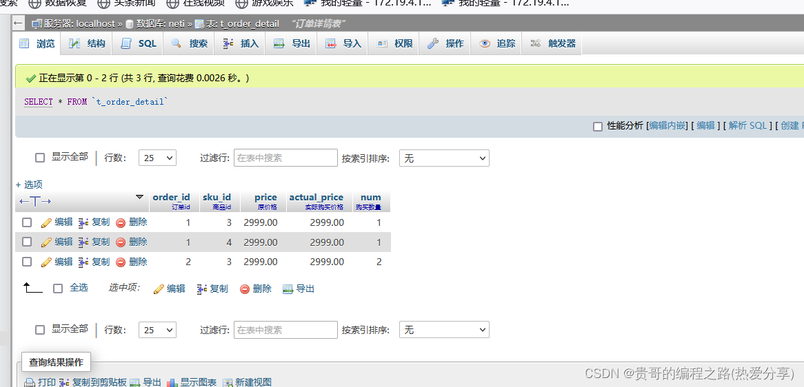The height and width of the screenshot is (387, 804).
Task: Sort by order_id column header
Action: 171,197
